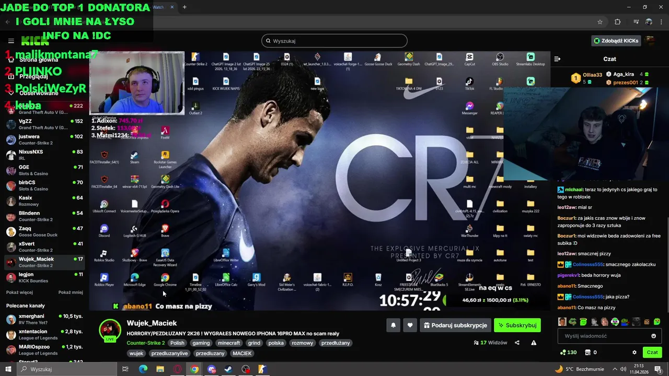Open weather widget 5°C Bezchmurnie
The image size is (669, 376).
pyautogui.click(x=579, y=369)
